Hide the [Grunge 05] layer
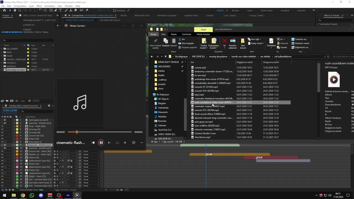The width and height of the screenshot is (354, 199). pos(2,129)
